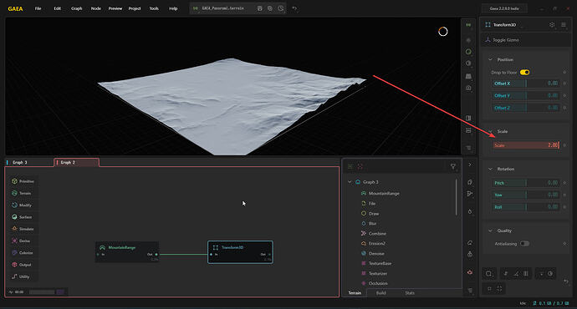Collapse the Graph 3 tree node
Image resolution: width=577 pixels, height=309 pixels.
(x=350, y=182)
